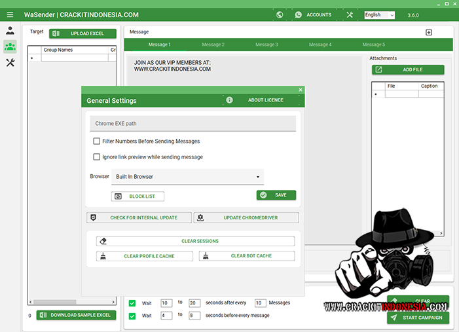Select the group contacts sidebar icon
Viewport: 459px width, 332px height.
click(10, 46)
